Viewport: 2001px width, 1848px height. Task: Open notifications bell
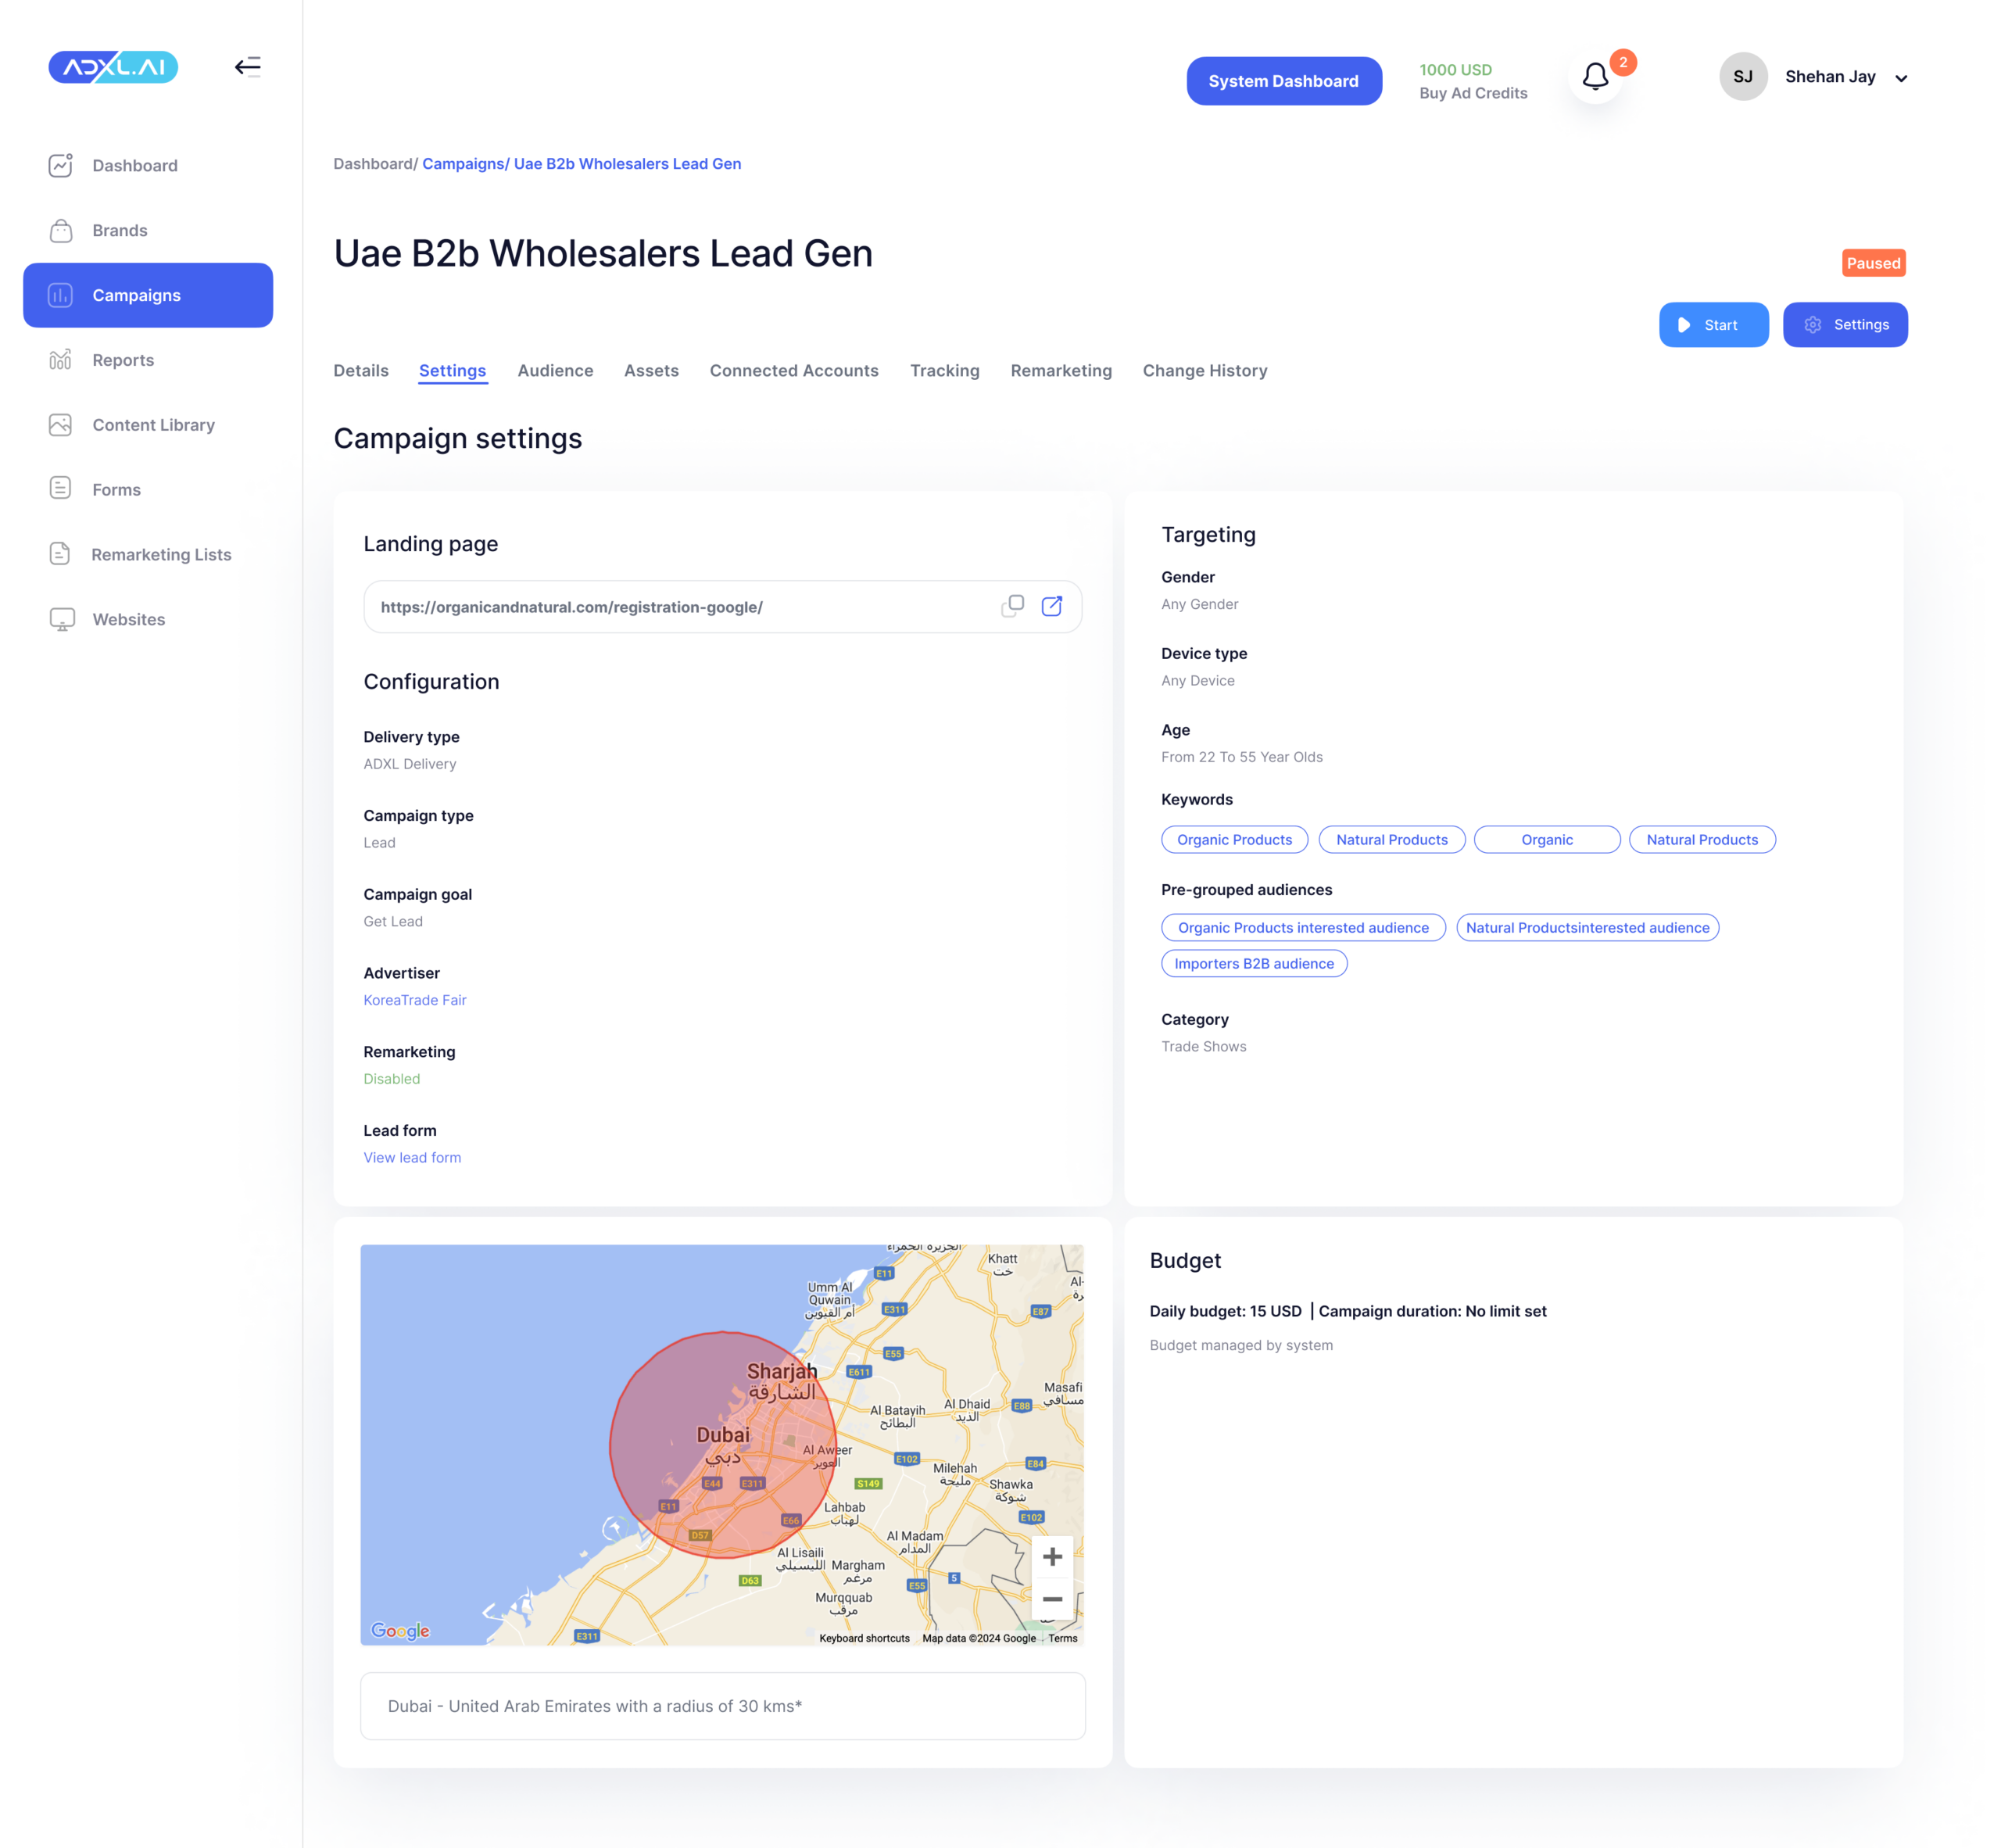pyautogui.click(x=1595, y=77)
